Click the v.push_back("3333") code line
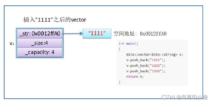This screenshot has width=212, height=102. (x=146, y=71)
